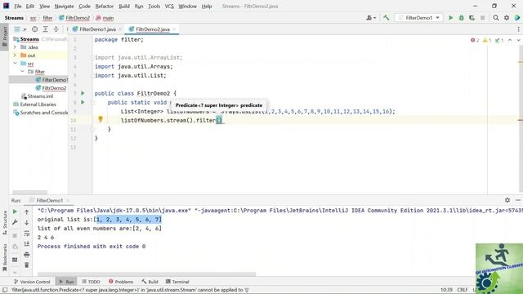Image resolution: width=523 pixels, height=294 pixels.
Task: Open the Project view mode dropdown
Action: 20,29
